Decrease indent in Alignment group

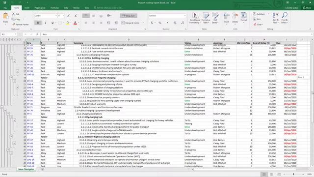(108, 23)
